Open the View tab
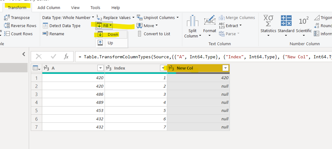 click(x=75, y=7)
